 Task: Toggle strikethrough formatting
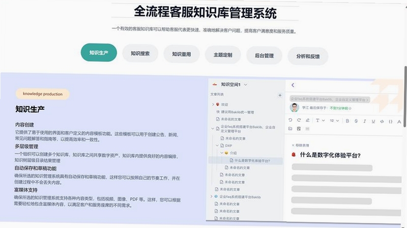pos(356,121)
